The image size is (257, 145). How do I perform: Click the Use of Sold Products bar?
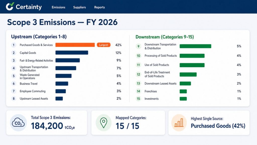click(x=192, y=65)
